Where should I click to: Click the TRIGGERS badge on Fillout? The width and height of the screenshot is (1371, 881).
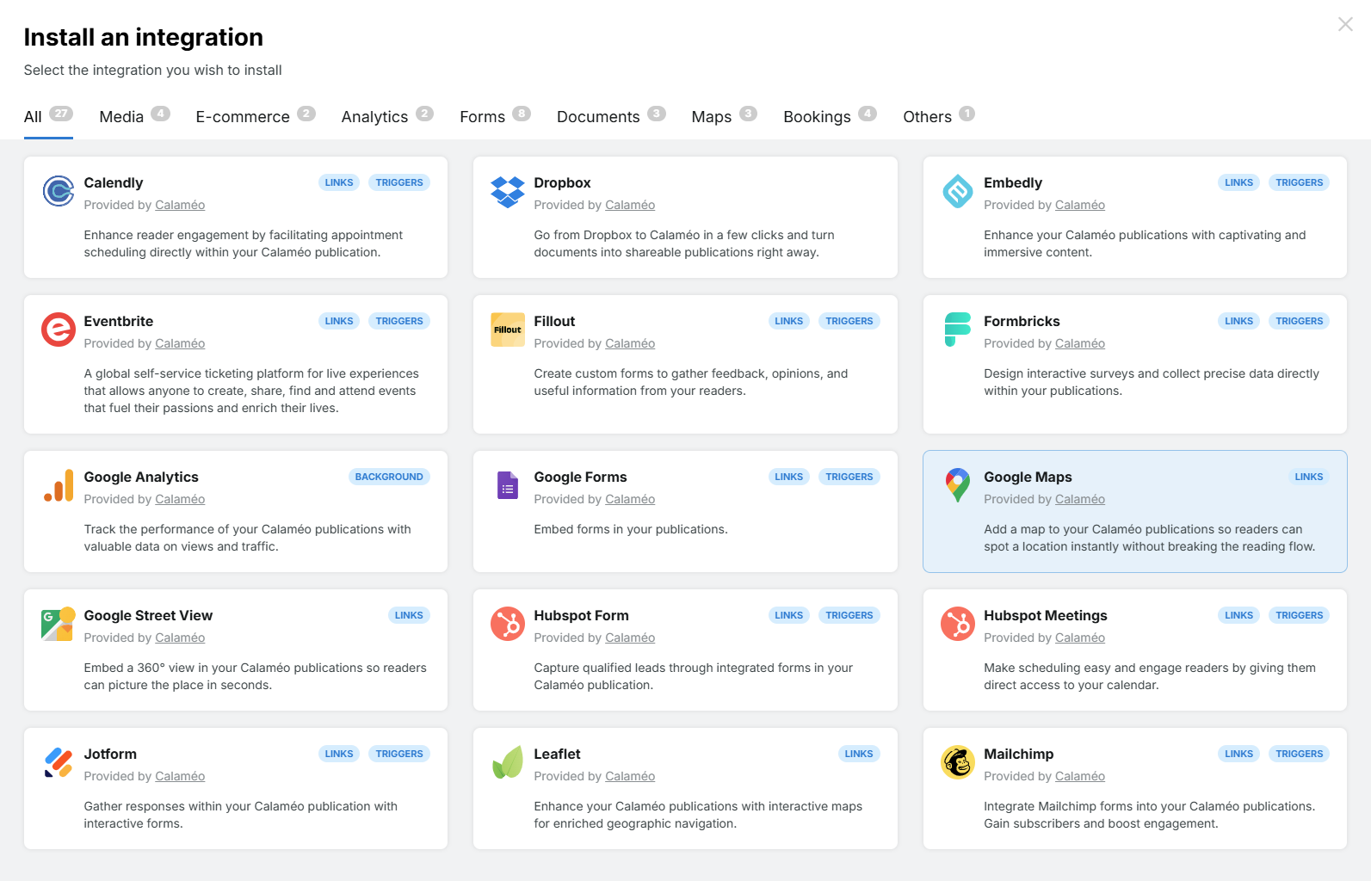click(x=849, y=321)
